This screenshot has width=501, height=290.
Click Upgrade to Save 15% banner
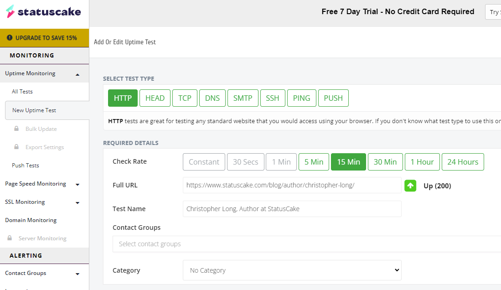coord(44,38)
